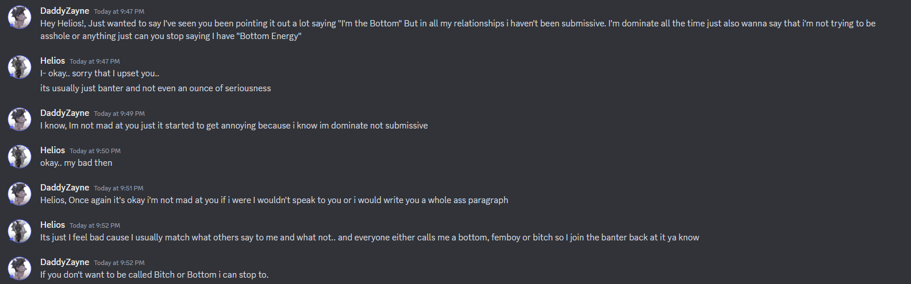This screenshot has width=911, height=284.
Task: Click the DaddyZayne username above "Hey Helios!" message
Action: pos(64,11)
